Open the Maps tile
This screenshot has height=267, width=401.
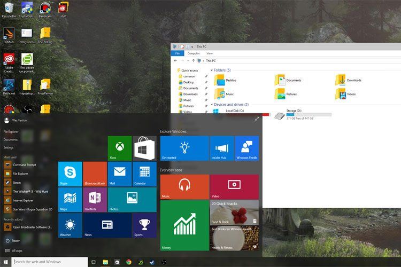tap(70, 200)
